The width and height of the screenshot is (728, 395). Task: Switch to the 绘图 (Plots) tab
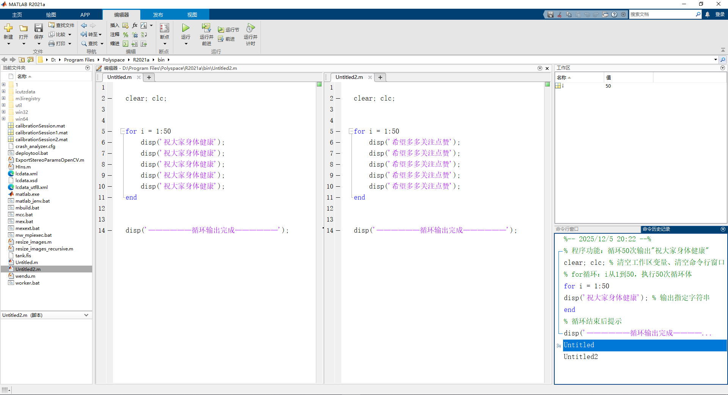[x=51, y=15]
